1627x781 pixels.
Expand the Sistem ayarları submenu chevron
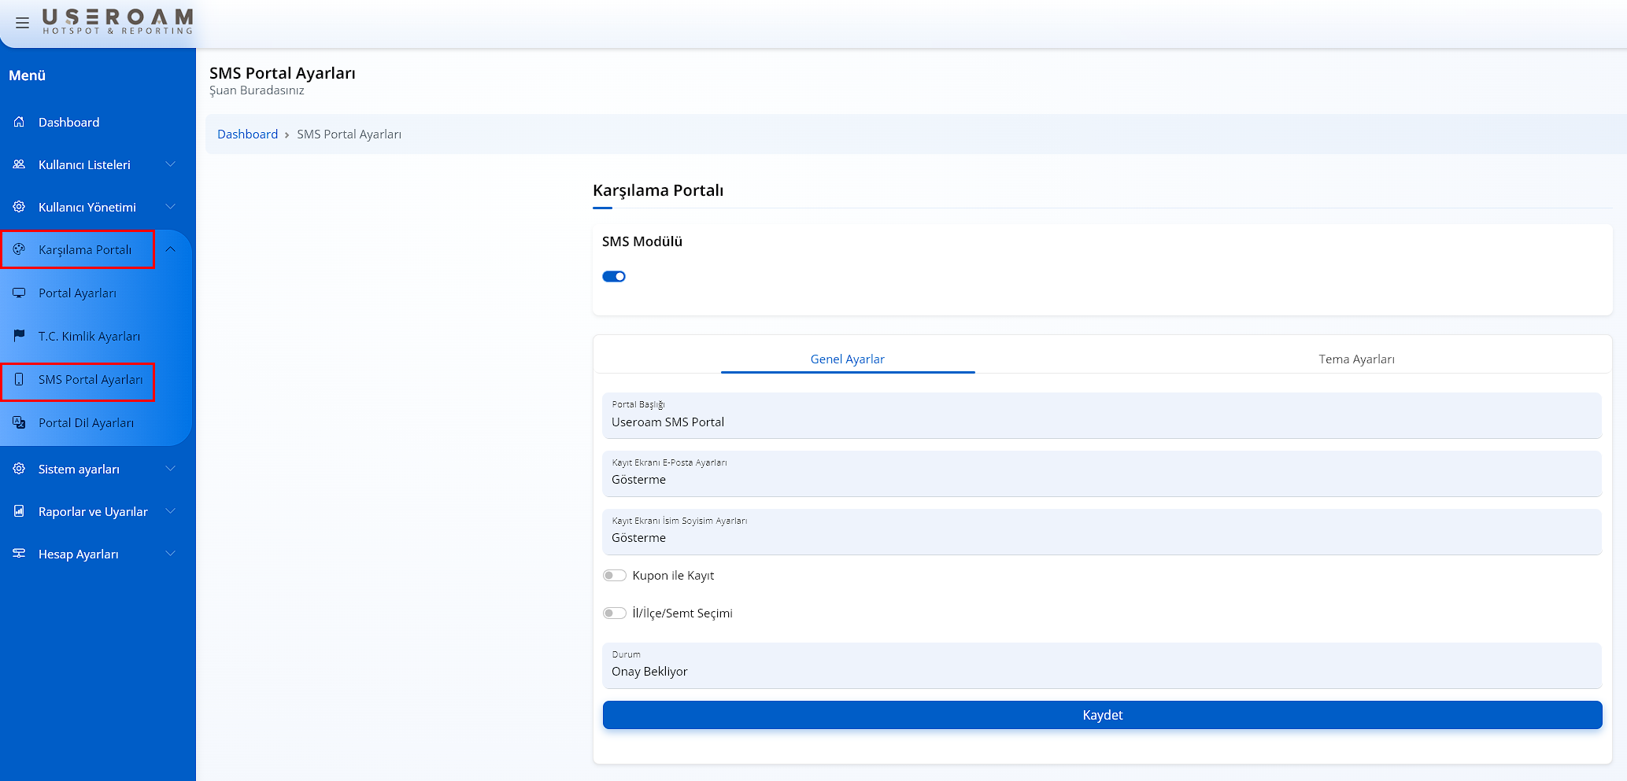(170, 469)
